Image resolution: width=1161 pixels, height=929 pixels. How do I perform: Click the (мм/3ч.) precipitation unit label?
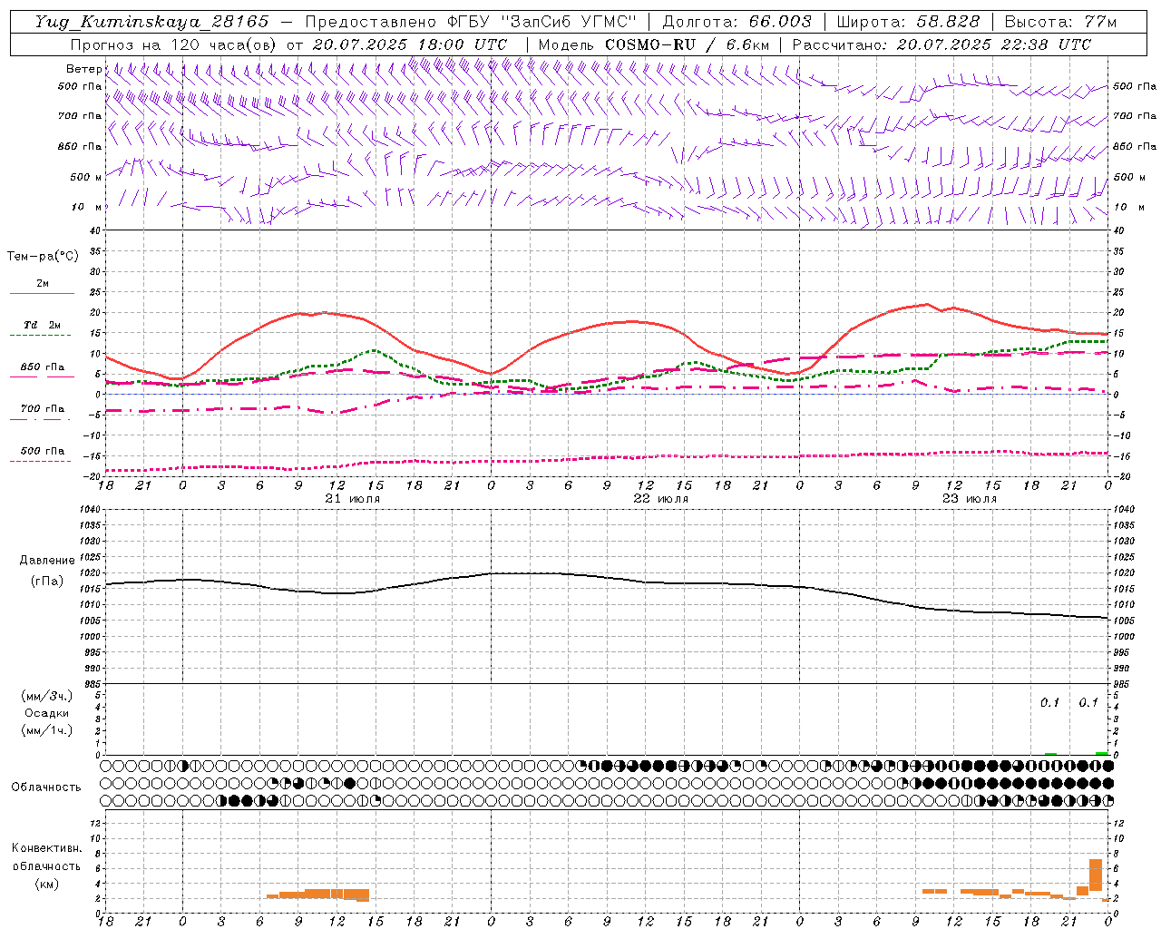(47, 696)
